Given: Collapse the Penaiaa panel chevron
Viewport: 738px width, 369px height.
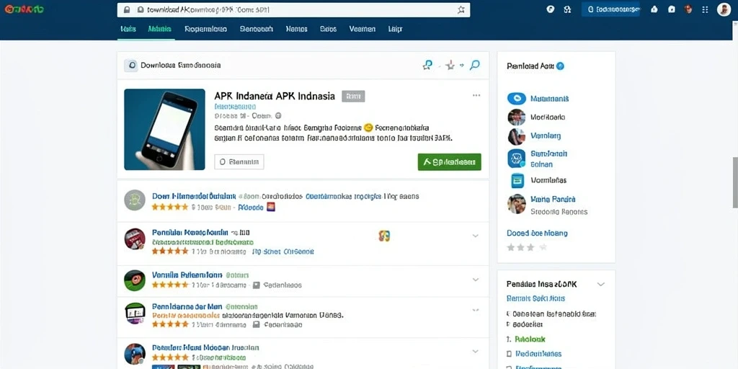Looking at the screenshot, I should click(x=600, y=284).
